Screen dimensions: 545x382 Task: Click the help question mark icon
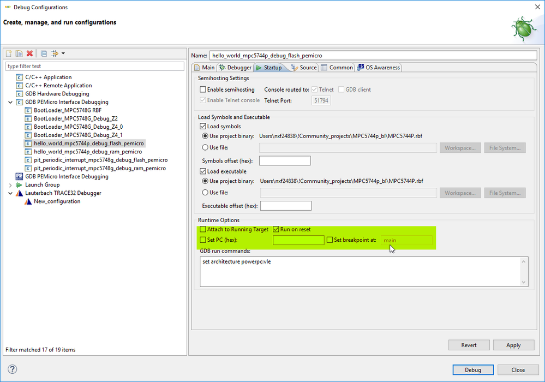click(12, 369)
